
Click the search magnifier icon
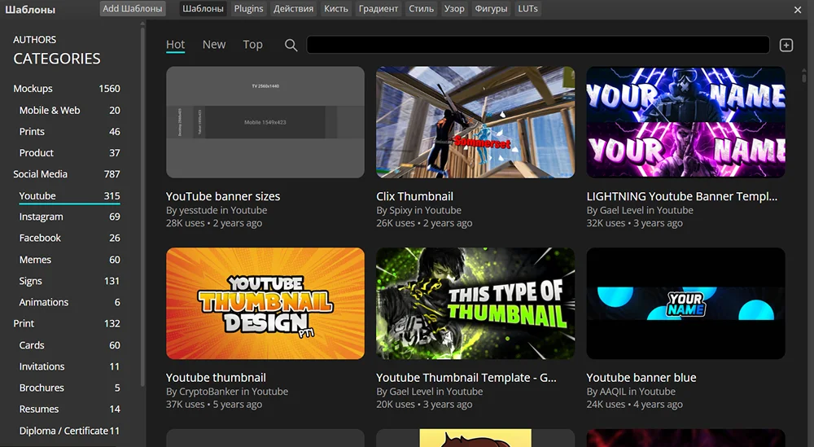[291, 46]
